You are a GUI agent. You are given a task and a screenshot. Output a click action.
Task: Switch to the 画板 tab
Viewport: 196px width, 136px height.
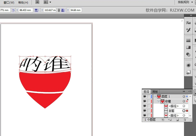(x=155, y=92)
